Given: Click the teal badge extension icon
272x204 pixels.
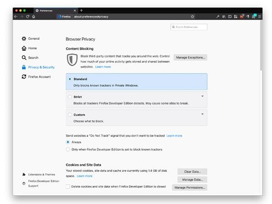Looking at the screenshot, I should coord(254,16).
